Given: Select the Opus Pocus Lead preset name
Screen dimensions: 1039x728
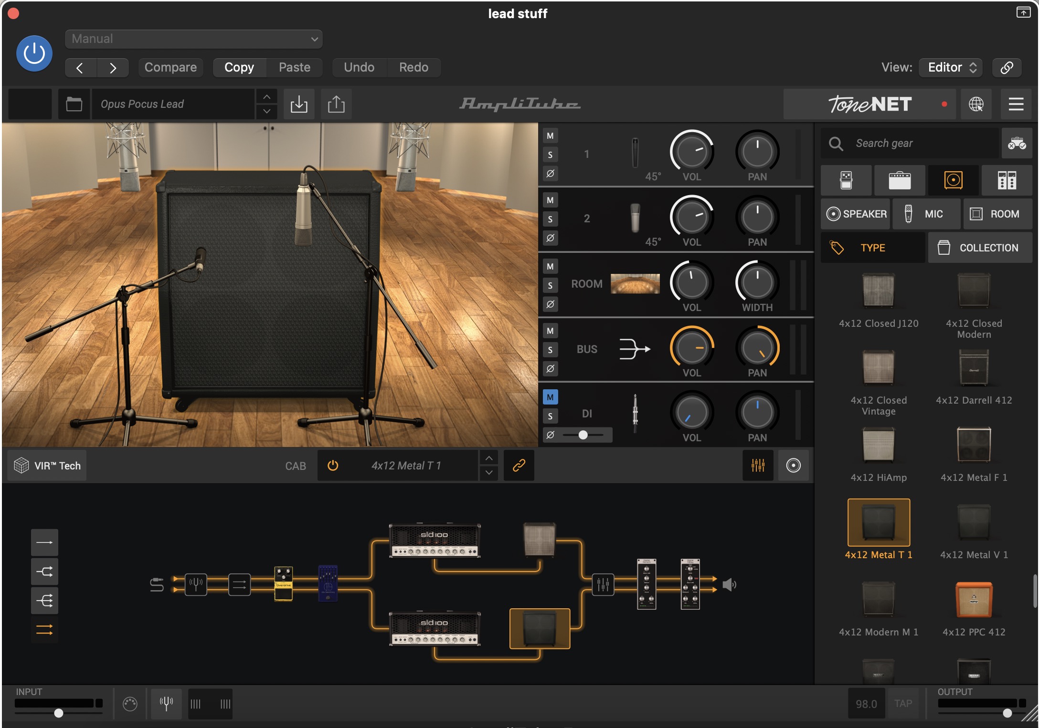Looking at the screenshot, I should point(173,104).
